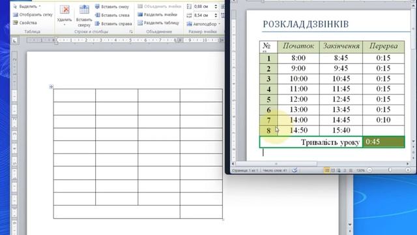Click the 12:00 cell
Image resolution: width=417 pixels, height=235 pixels.
click(x=298, y=99)
